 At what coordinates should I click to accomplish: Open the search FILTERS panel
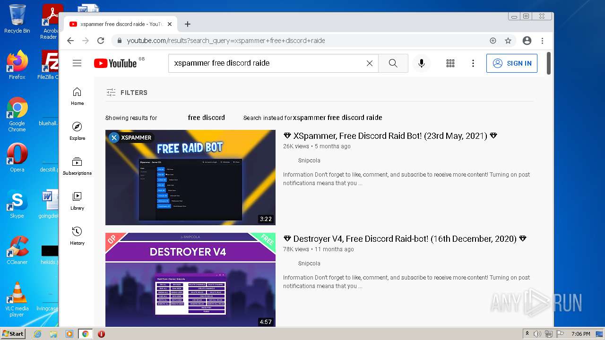pos(127,93)
